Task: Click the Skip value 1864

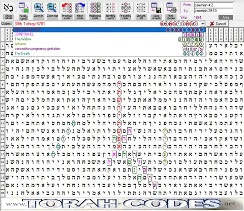Action: [198, 17]
